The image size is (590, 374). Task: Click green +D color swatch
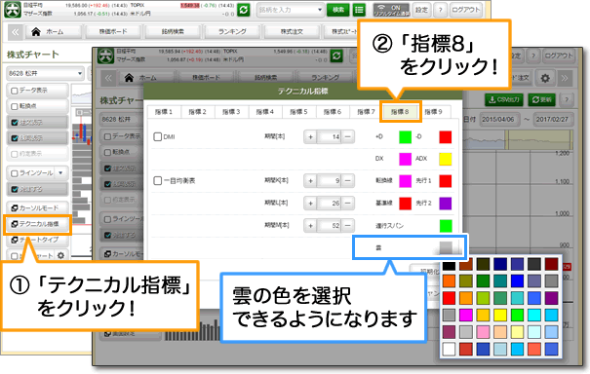click(x=405, y=136)
